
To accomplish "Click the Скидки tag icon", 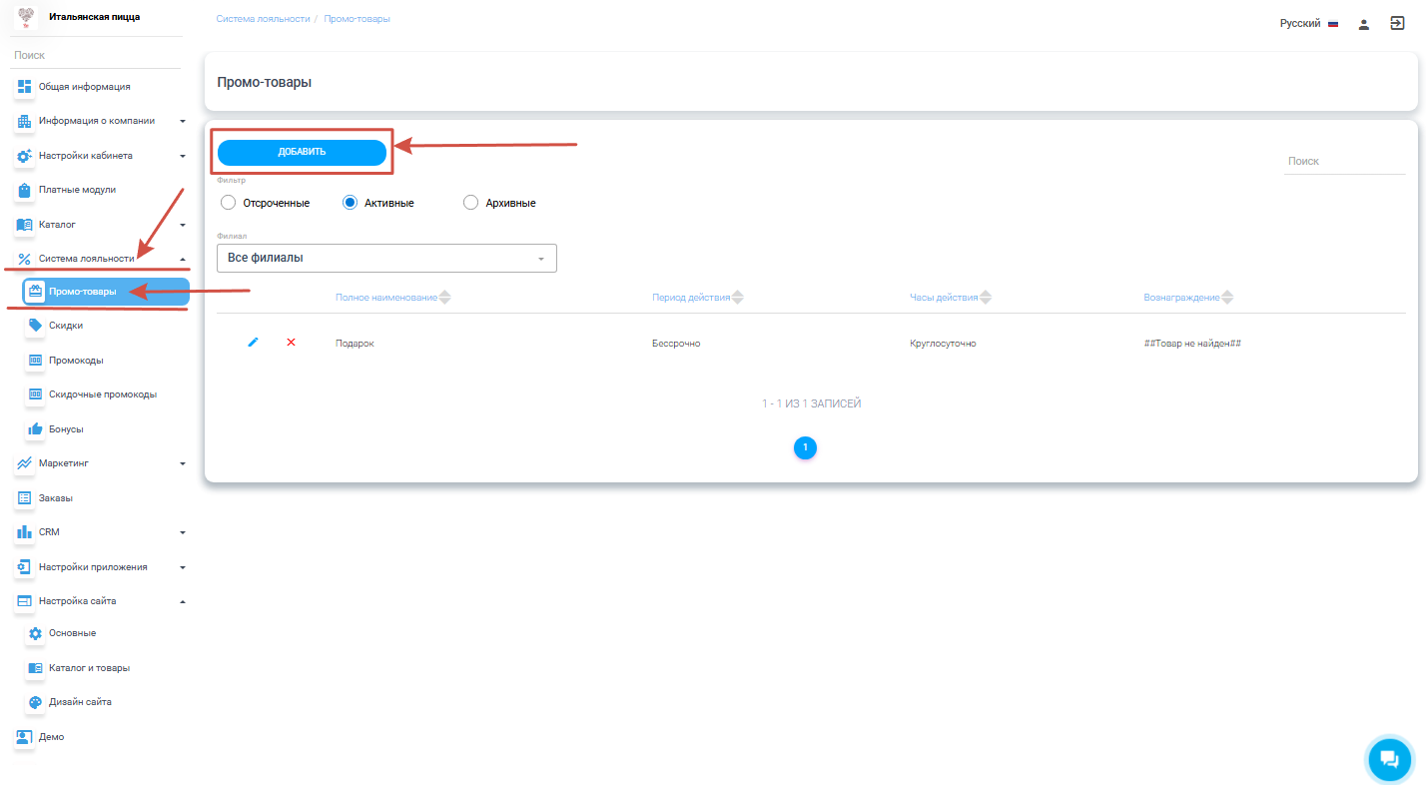I will click(x=36, y=326).
